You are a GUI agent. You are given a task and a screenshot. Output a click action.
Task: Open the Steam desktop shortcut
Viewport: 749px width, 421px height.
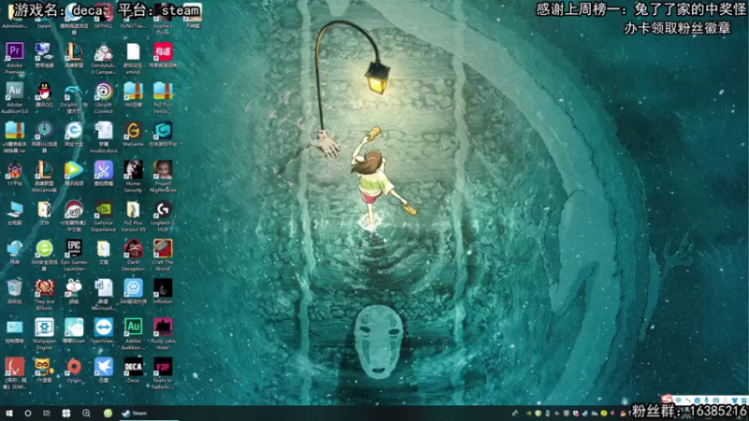click(44, 15)
